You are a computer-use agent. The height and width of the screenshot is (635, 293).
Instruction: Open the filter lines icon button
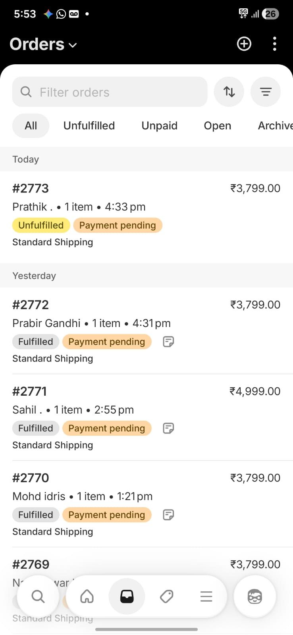[x=266, y=92]
